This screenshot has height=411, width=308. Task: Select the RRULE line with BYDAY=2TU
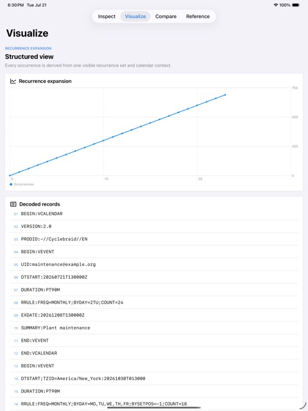[x=154, y=302]
